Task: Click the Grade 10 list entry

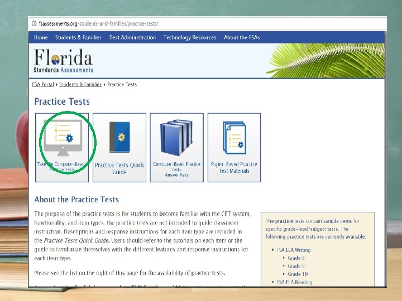Action: click(298, 274)
